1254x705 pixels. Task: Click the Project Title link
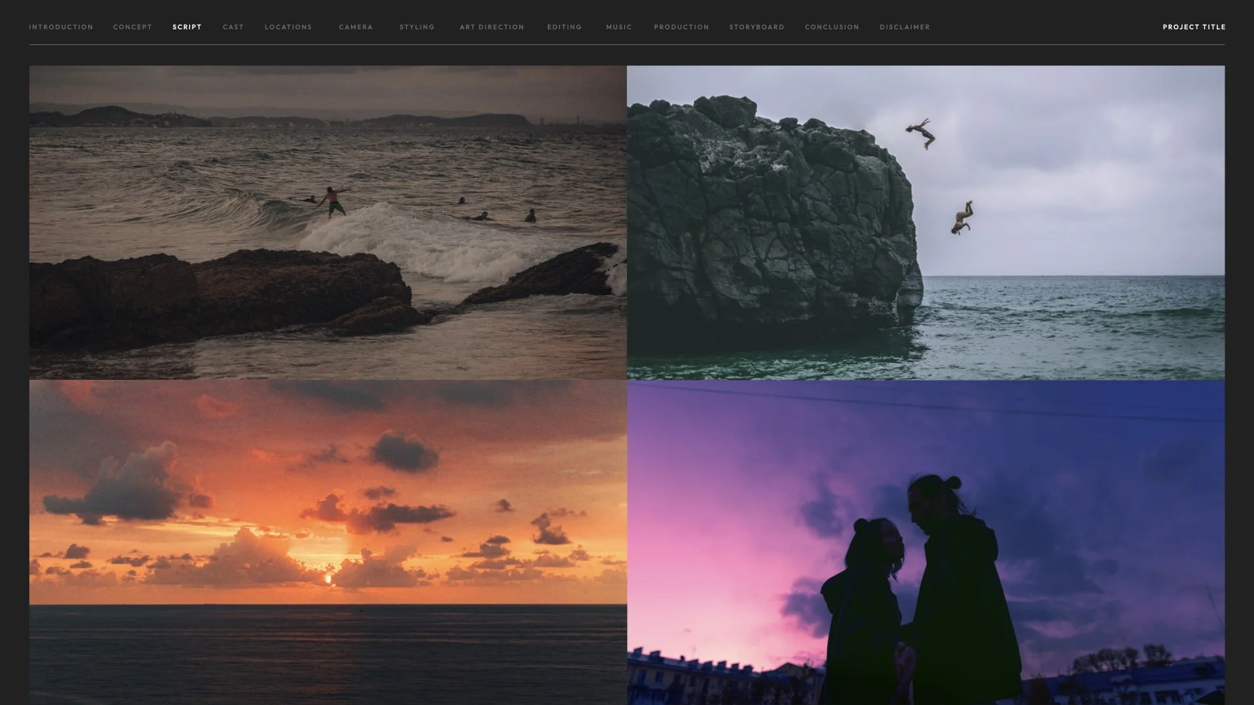click(1193, 27)
